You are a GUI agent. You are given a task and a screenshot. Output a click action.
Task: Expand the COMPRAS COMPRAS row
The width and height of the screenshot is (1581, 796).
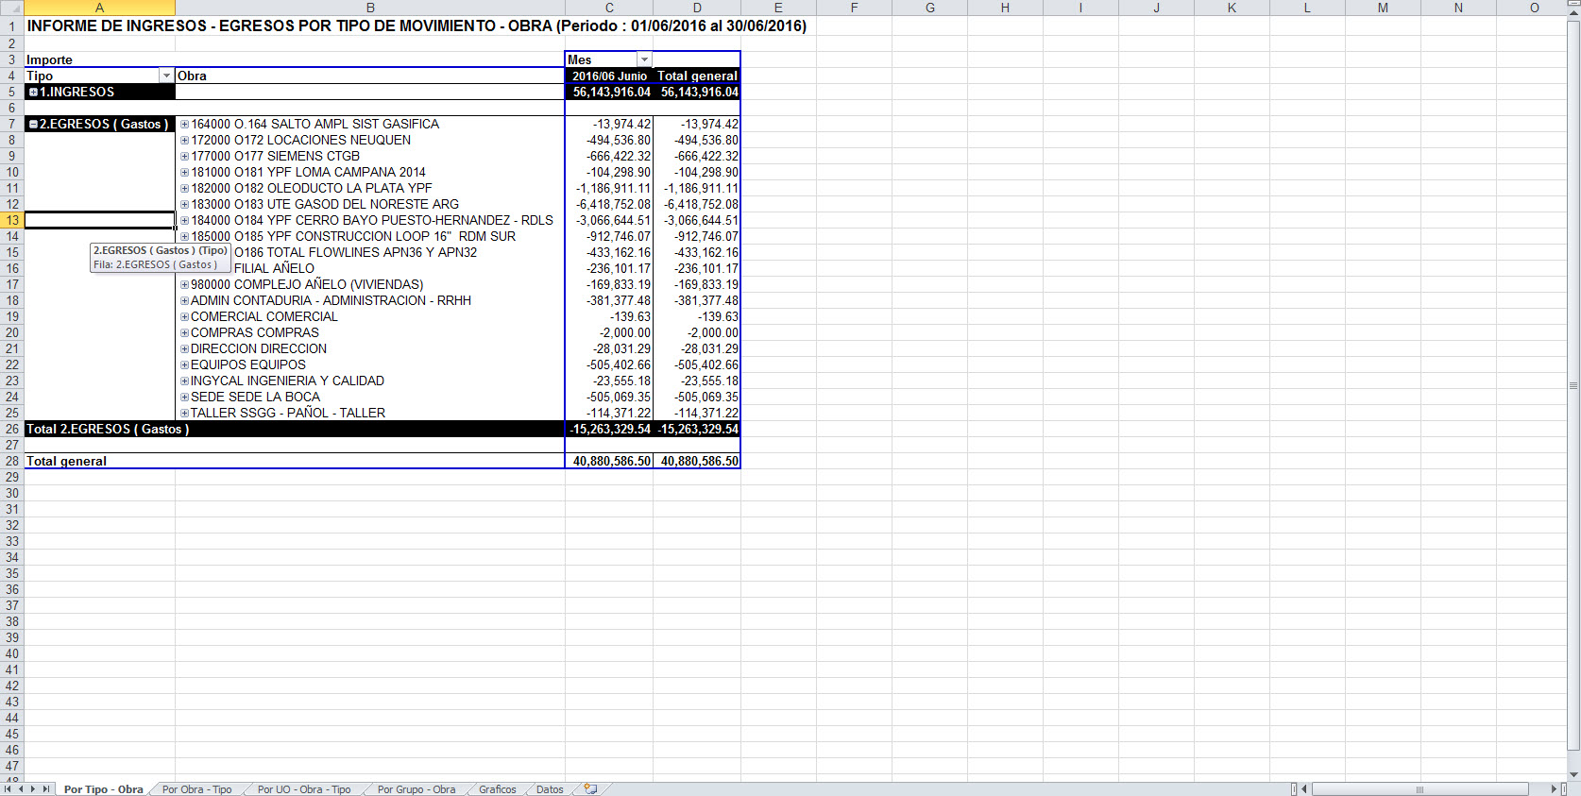pyautogui.click(x=185, y=333)
